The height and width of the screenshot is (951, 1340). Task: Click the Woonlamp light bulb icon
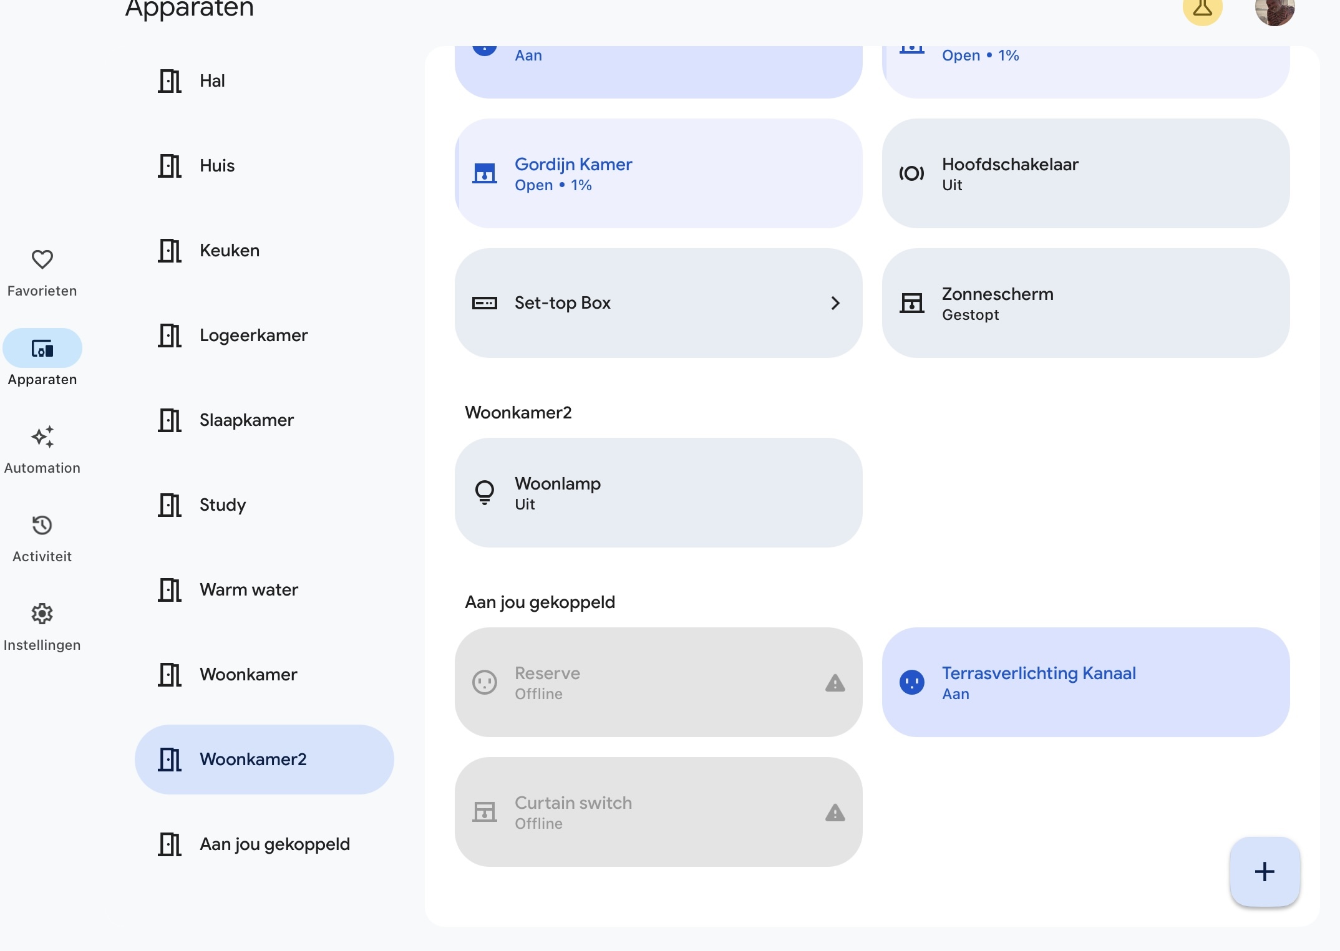(485, 493)
